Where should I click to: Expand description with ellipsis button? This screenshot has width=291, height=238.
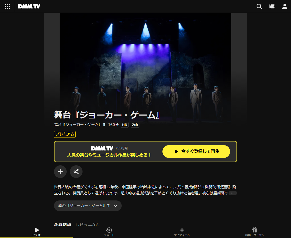(x=233, y=193)
